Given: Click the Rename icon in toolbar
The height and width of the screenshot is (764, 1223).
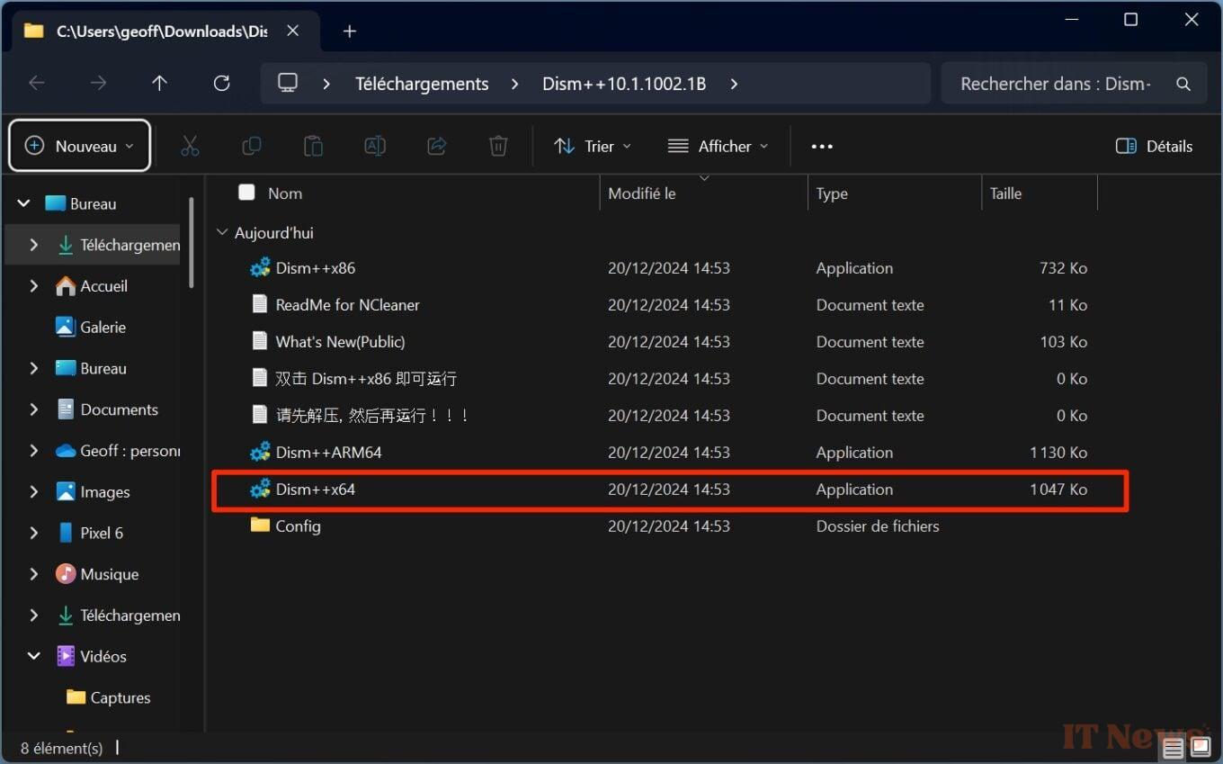Looking at the screenshot, I should tap(375, 146).
